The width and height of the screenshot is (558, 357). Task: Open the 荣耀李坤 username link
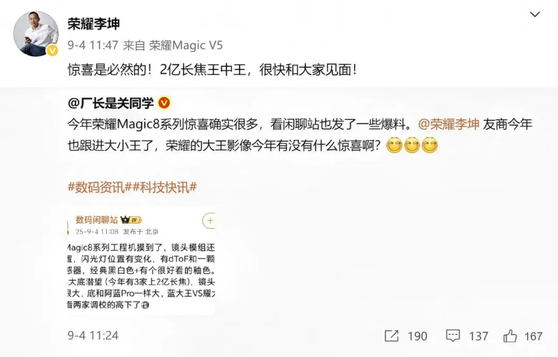tap(94, 24)
